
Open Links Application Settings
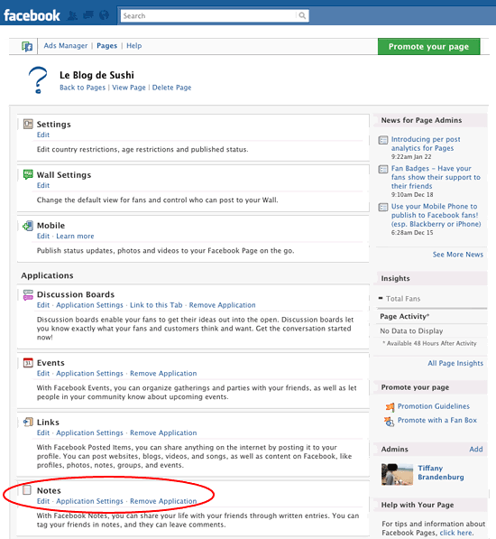(89, 432)
